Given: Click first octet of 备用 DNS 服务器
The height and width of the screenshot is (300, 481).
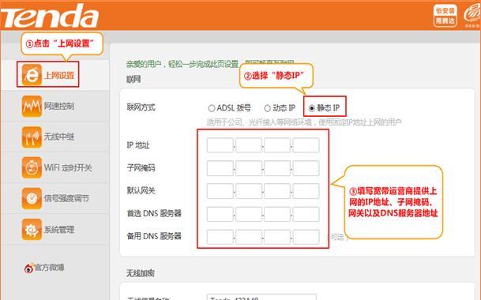Looking at the screenshot, I should [220, 237].
